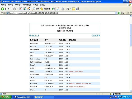Open the 檢視(V) View menu
The height and width of the screenshot is (99, 132).
pyautogui.click(x=18, y=5)
